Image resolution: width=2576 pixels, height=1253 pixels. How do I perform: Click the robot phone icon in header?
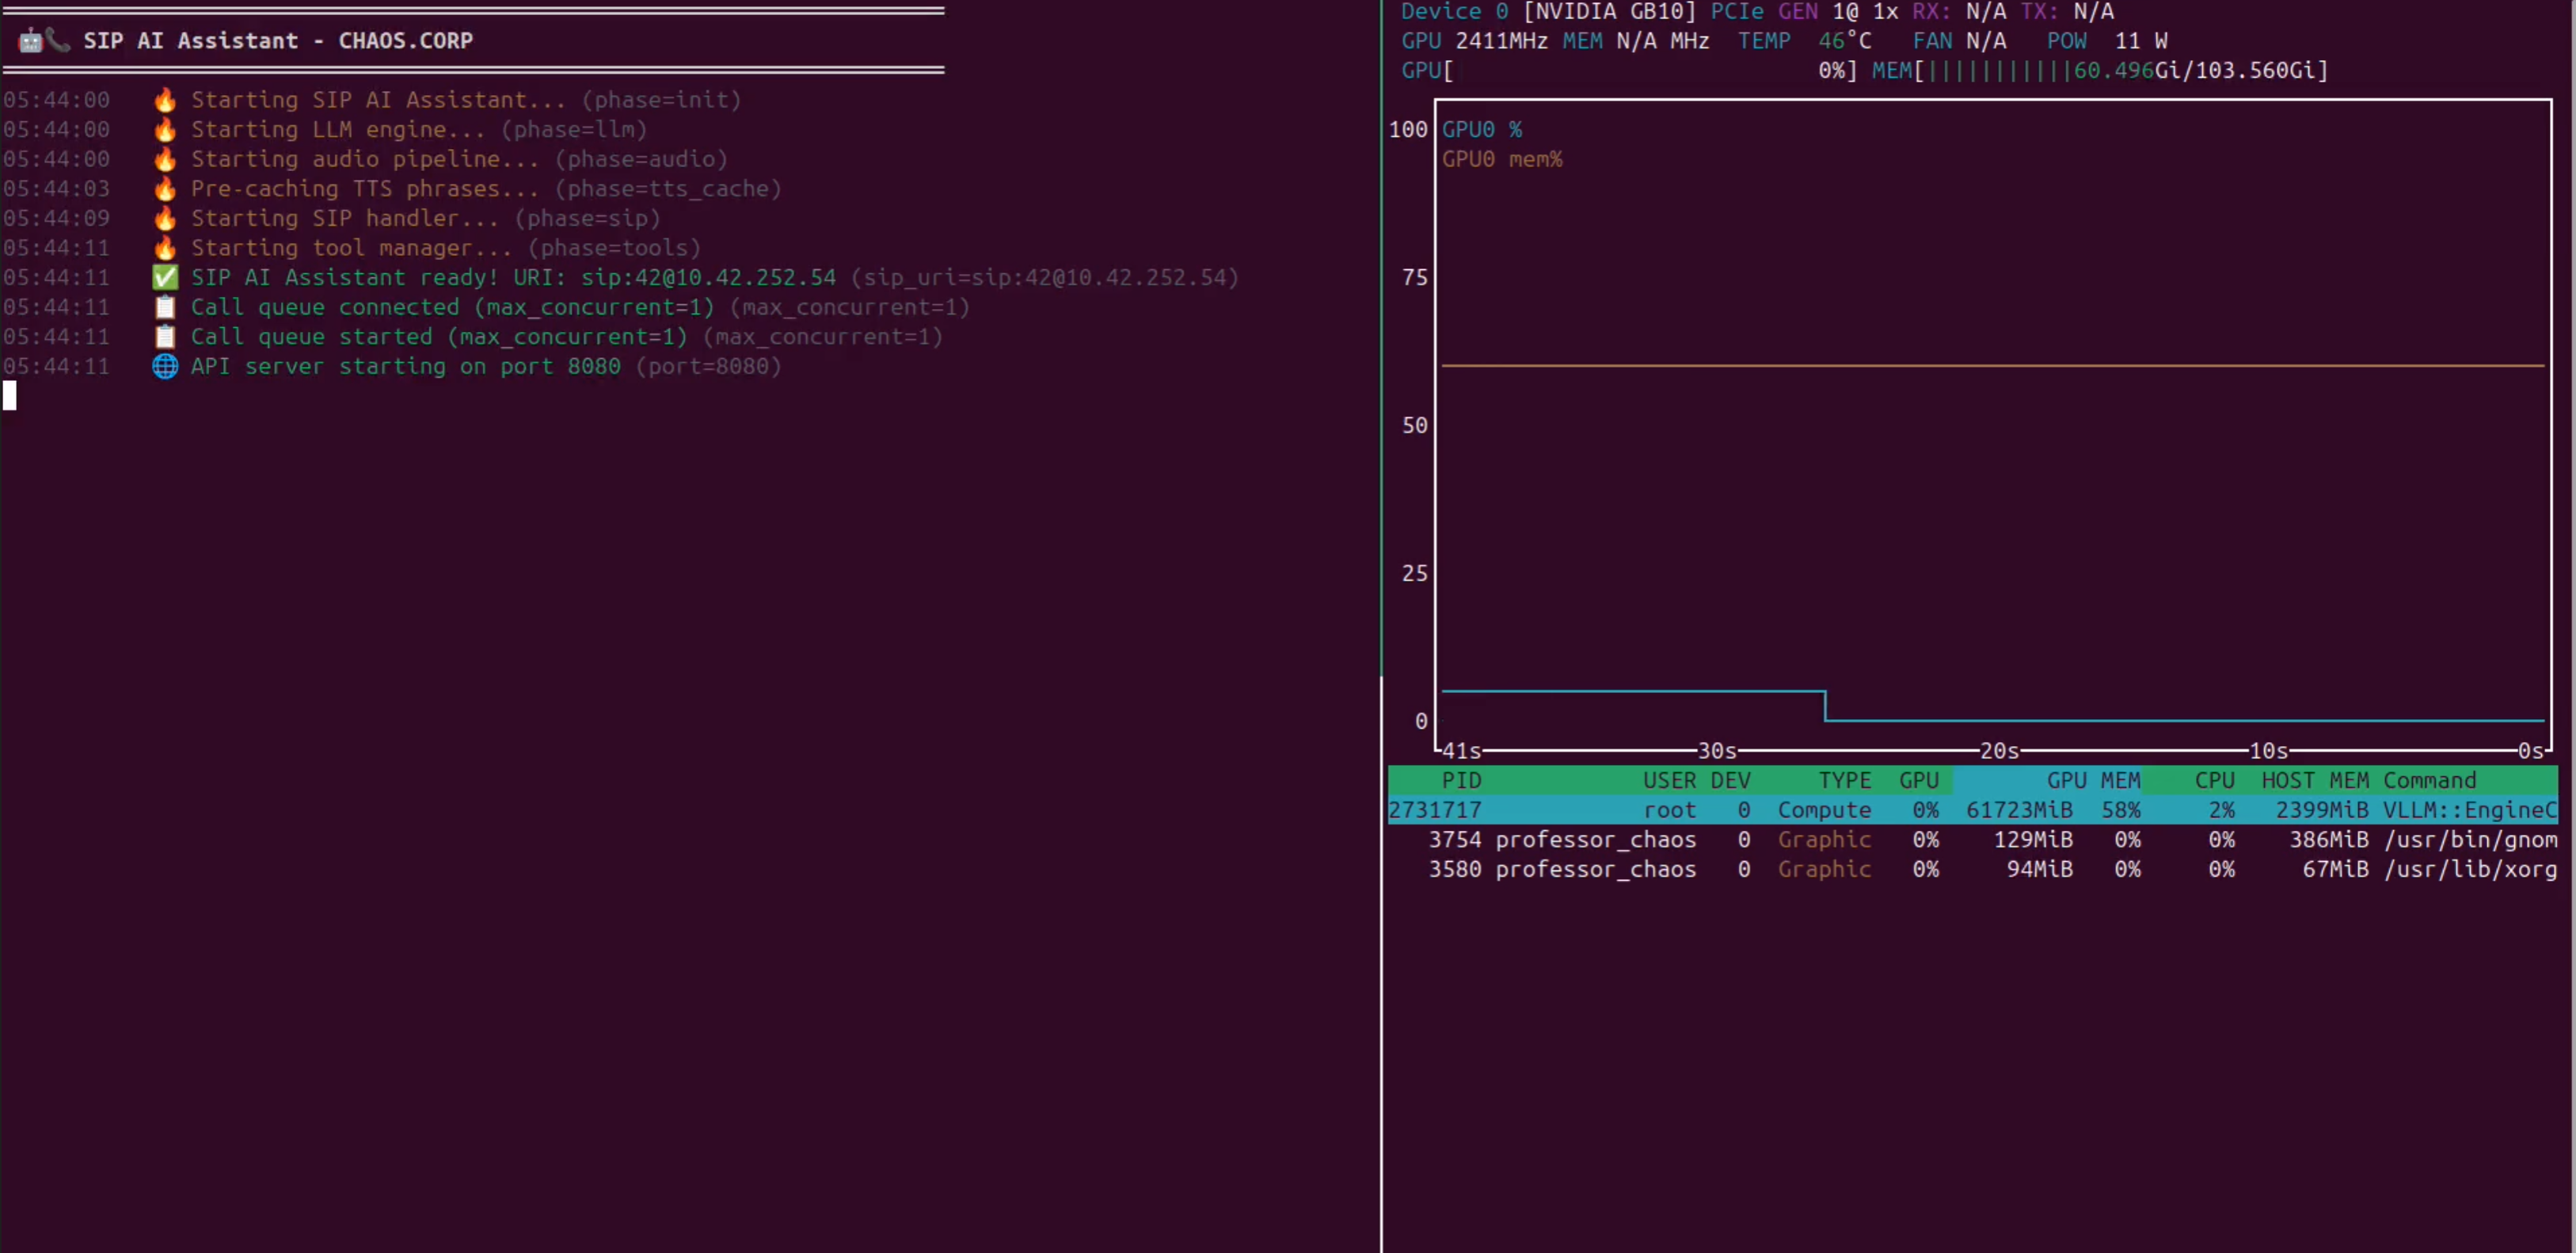coord(43,41)
